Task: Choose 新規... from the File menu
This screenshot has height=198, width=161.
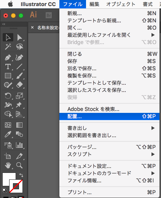Action: point(109,13)
